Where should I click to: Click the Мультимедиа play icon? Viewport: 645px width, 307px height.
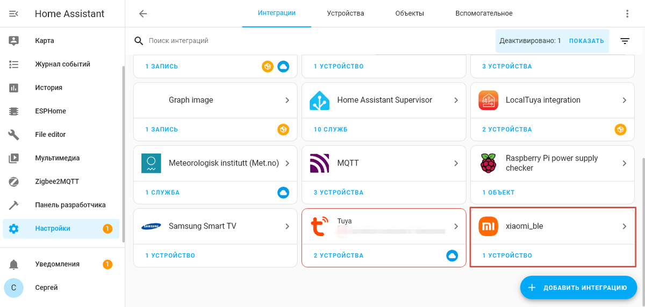(14, 158)
